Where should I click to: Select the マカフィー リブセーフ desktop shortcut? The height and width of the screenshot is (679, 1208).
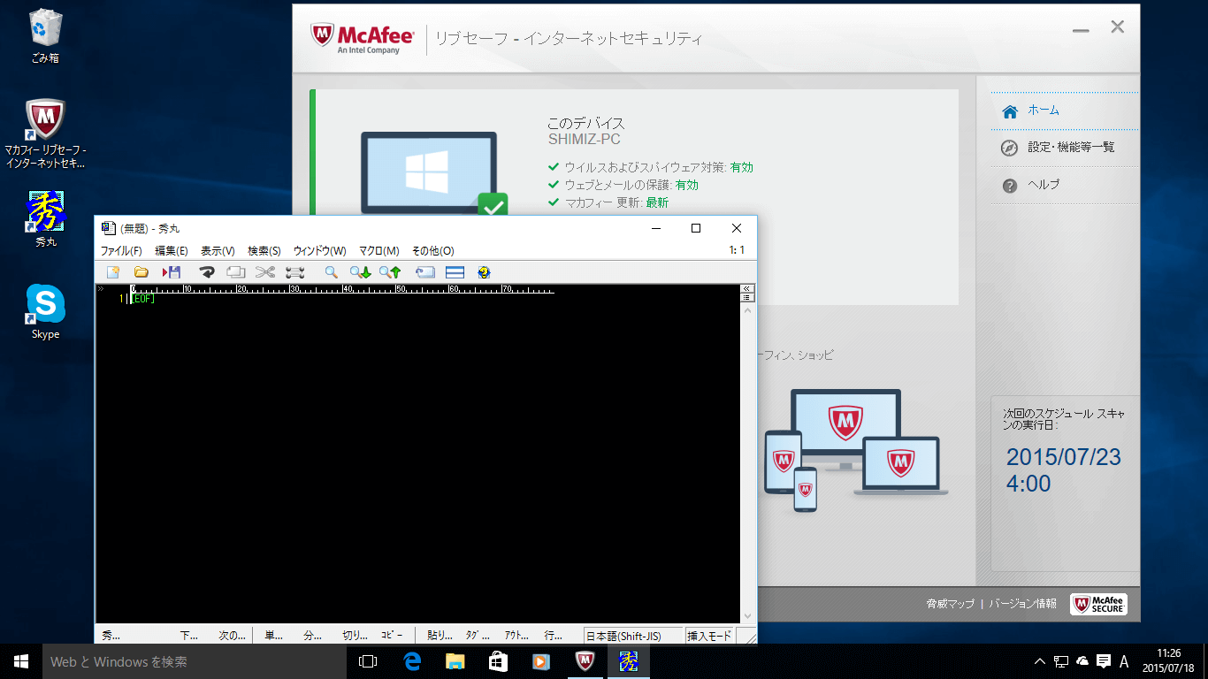coord(45,134)
